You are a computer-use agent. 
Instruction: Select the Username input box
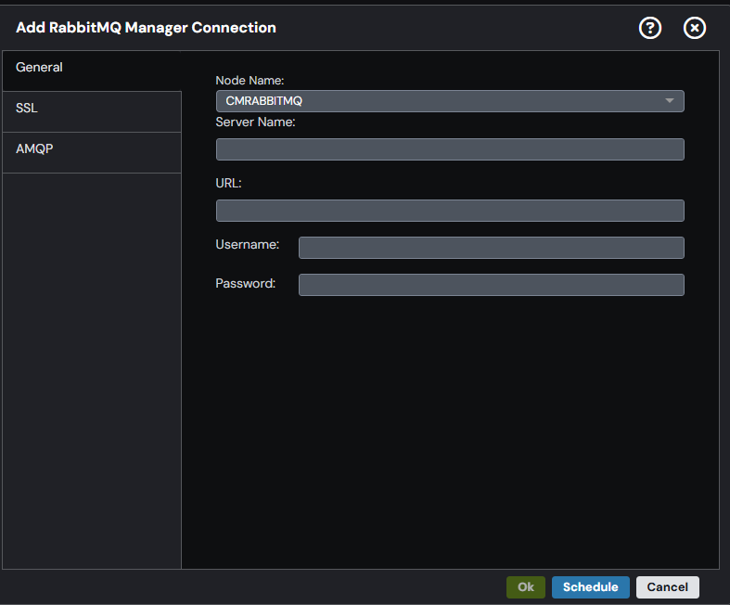click(492, 248)
